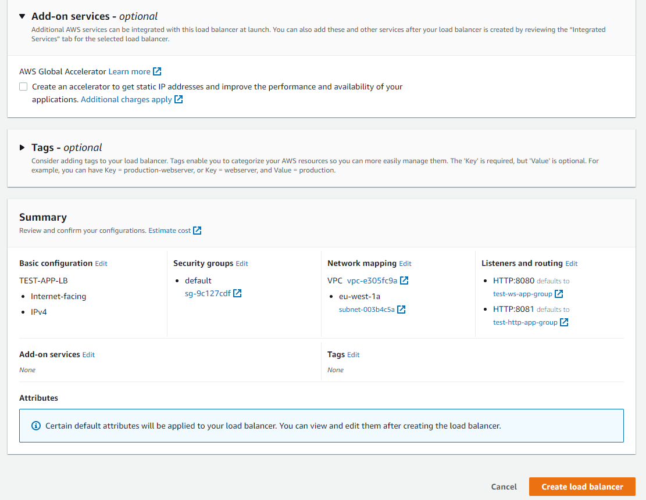This screenshot has height=500, width=646.
Task: Edit Listeners and routing settings
Action: point(572,264)
